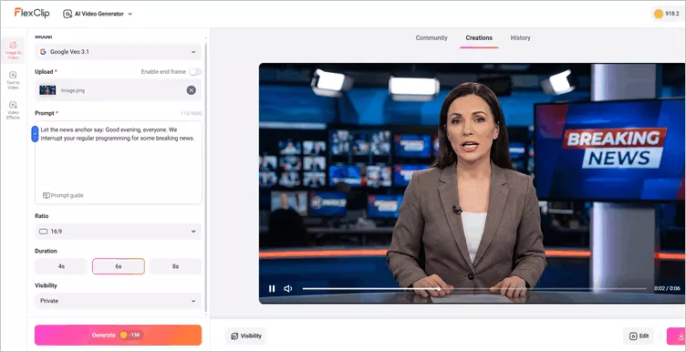Viewport: 686px width, 352px height.
Task: Click the pink download button
Action: pyautogui.click(x=676, y=336)
